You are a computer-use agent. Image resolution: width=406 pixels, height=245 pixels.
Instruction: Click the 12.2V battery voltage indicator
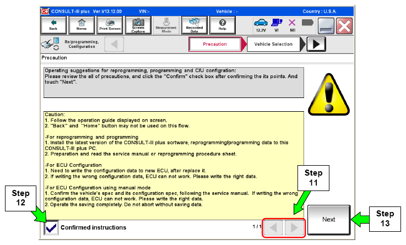[262, 24]
